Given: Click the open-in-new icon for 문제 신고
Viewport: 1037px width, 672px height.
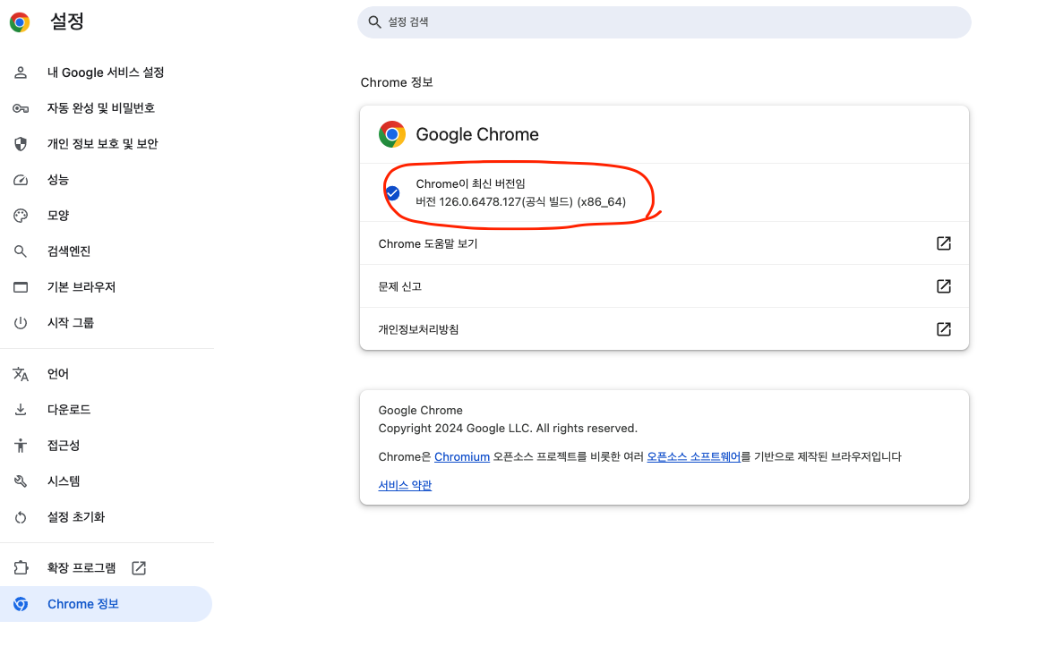Looking at the screenshot, I should point(944,286).
